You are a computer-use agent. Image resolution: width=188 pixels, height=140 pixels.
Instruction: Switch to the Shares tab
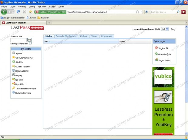tap(94, 36)
